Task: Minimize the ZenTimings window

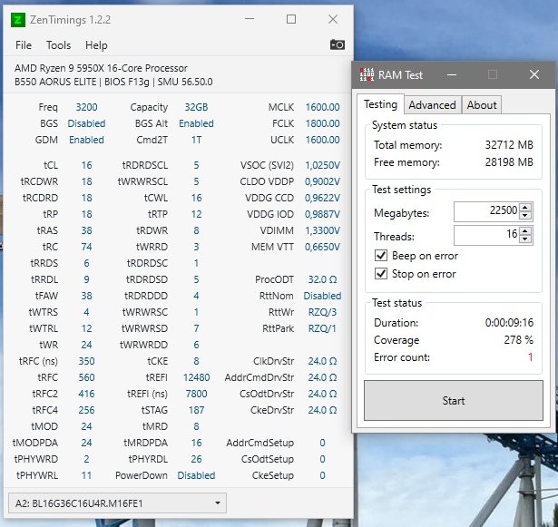Action: coord(250,19)
